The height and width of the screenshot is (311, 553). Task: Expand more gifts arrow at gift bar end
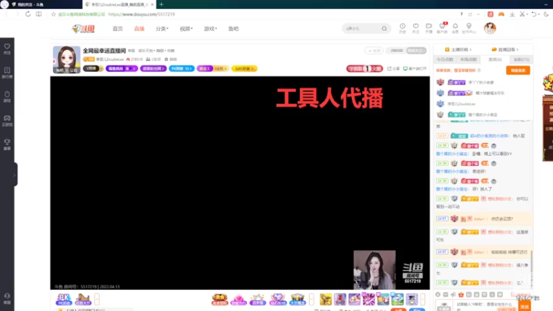pos(422,299)
